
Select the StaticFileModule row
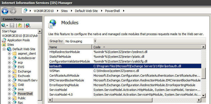125,57
